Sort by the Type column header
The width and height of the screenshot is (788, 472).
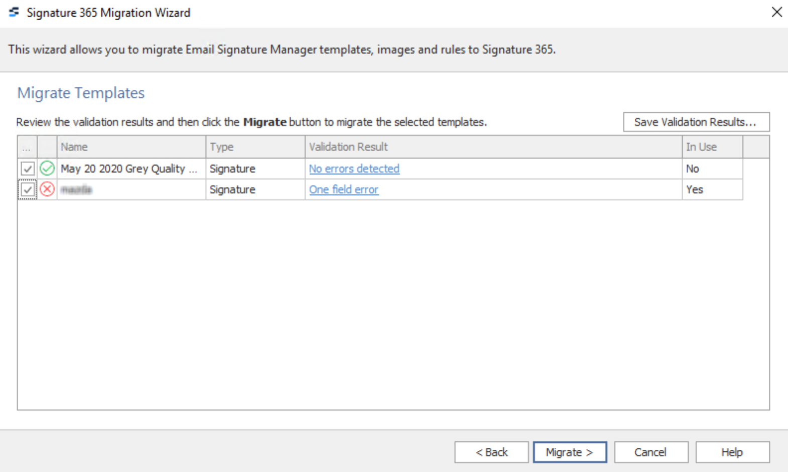click(255, 147)
